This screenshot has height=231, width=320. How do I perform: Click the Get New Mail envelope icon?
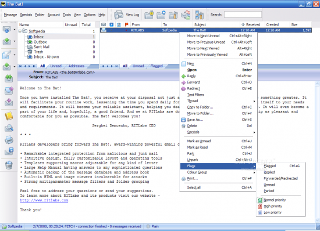[7, 30]
